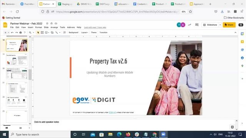The image size is (246, 138).
Task: Open Keep notes in side panel
Action: coord(242,42)
